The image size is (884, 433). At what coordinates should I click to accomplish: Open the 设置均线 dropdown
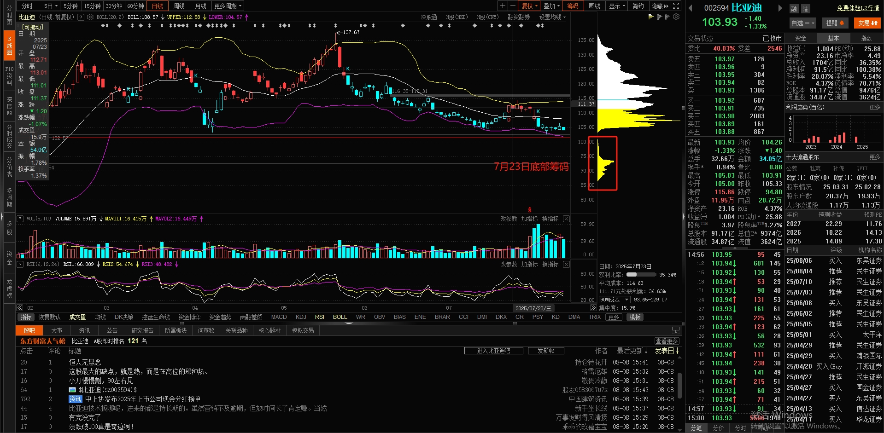click(552, 17)
